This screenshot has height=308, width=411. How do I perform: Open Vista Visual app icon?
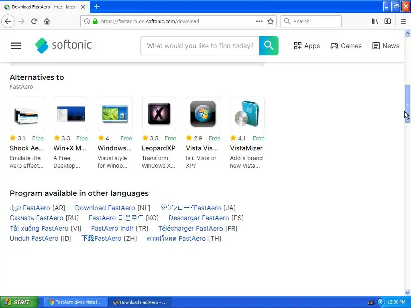(x=203, y=114)
